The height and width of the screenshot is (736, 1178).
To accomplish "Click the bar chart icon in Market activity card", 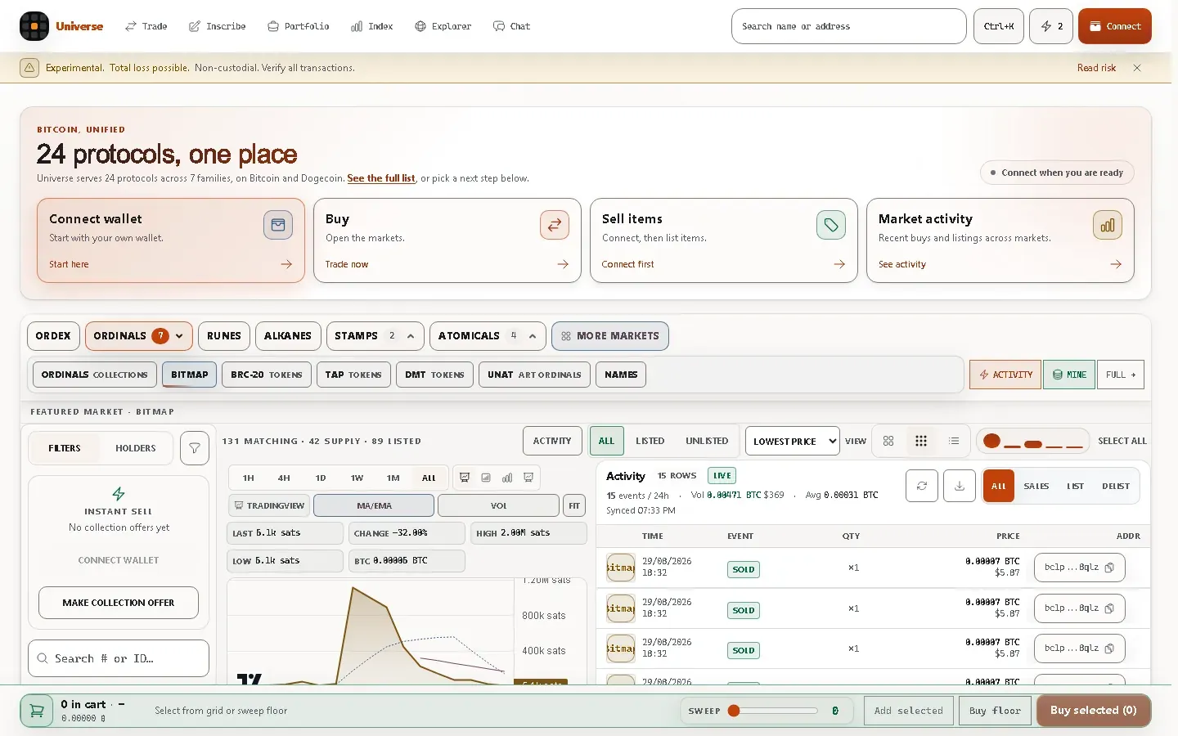I will (x=1108, y=225).
